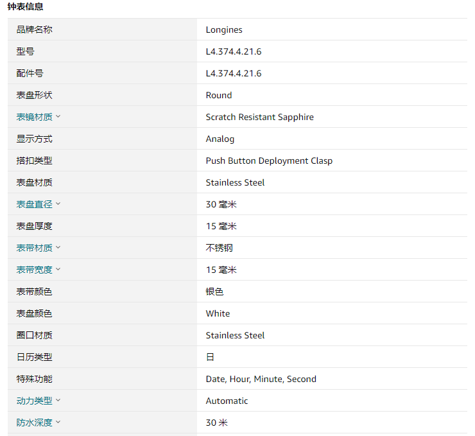Open the 动力类型 attribute link
The width and height of the screenshot is (475, 436).
tap(34, 401)
